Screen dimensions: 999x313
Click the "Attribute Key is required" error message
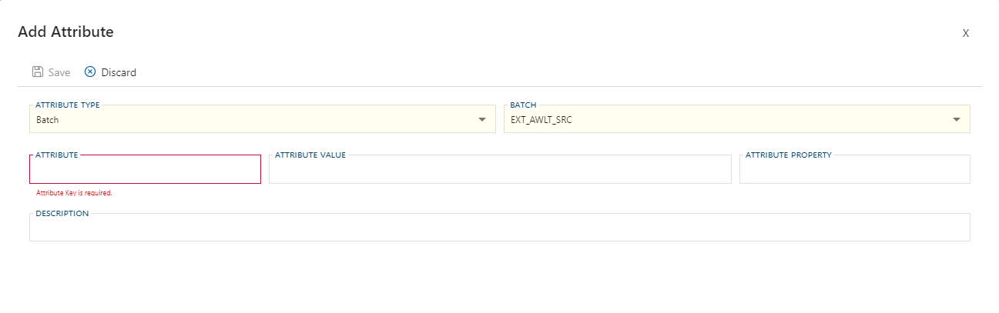75,193
